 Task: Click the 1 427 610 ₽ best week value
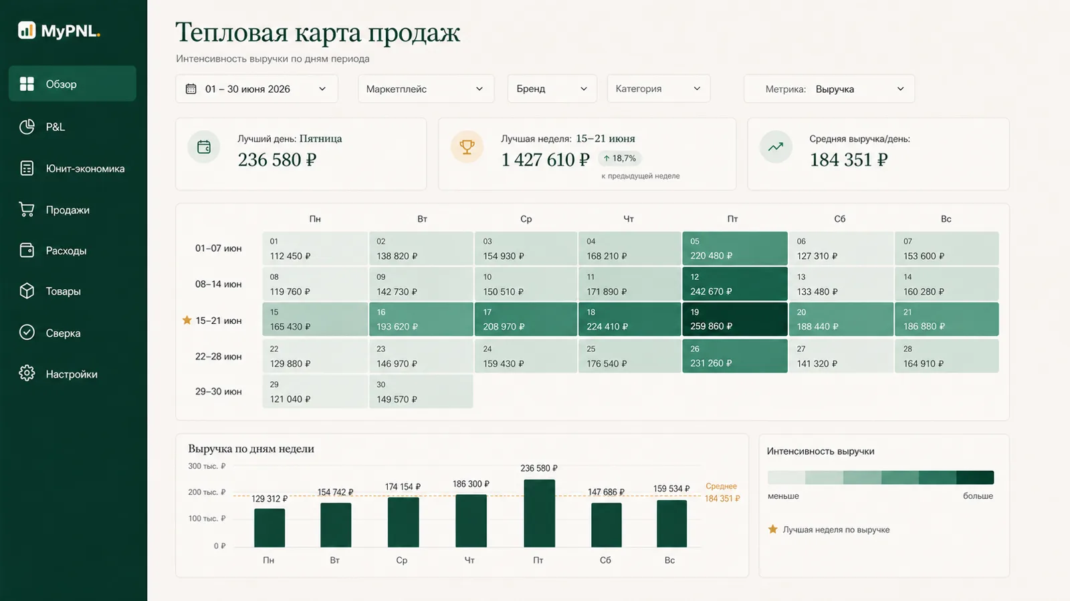coord(546,160)
